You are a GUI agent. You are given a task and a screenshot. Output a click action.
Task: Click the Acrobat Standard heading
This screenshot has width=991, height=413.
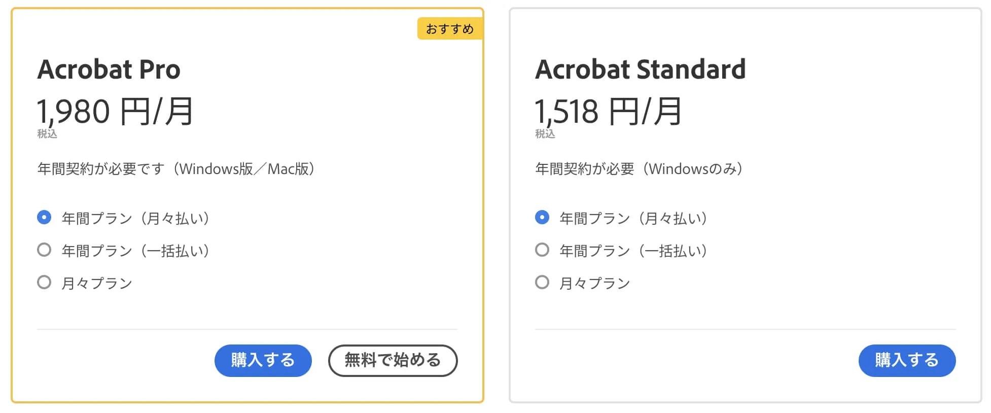640,69
